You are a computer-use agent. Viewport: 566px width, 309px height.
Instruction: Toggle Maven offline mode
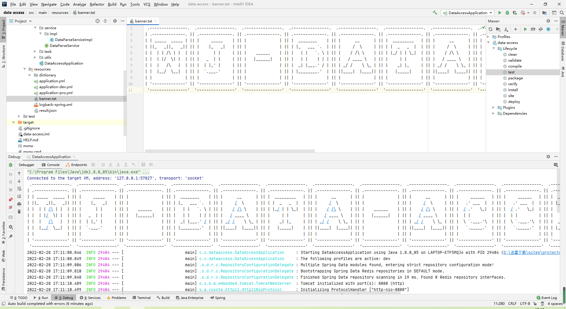pyautogui.click(x=541, y=29)
